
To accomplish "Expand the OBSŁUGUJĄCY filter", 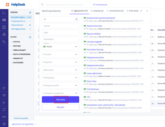I will click(18, 50).
